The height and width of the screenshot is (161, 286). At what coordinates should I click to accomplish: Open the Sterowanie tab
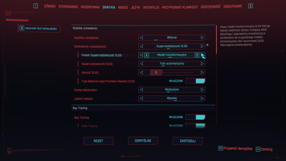68,7
